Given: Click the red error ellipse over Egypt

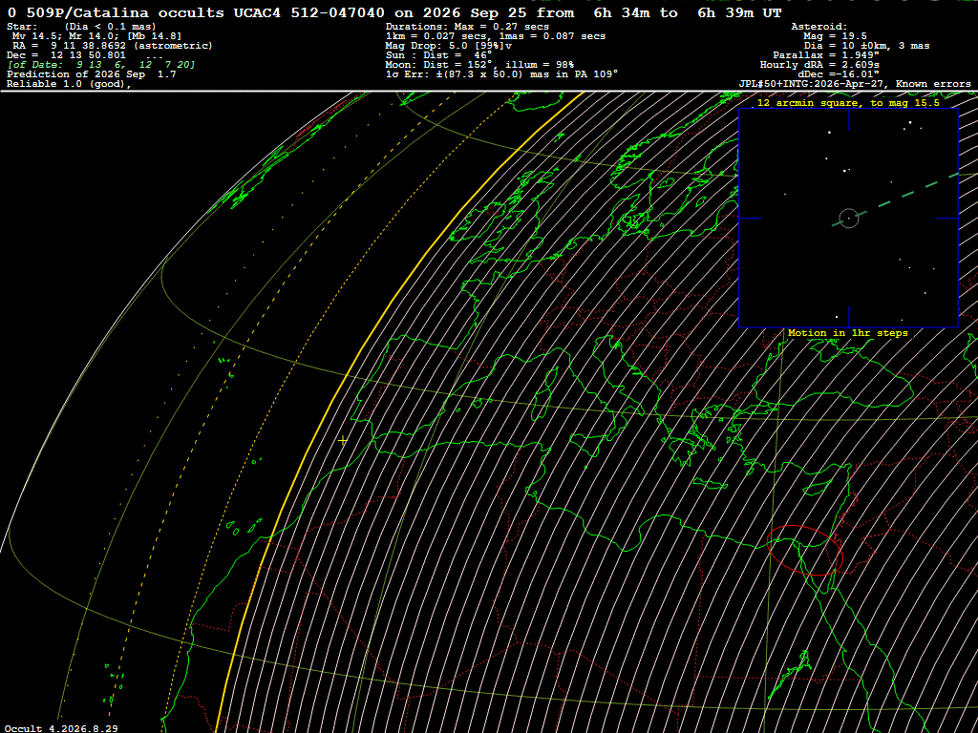Looking at the screenshot, I should pyautogui.click(x=804, y=550).
